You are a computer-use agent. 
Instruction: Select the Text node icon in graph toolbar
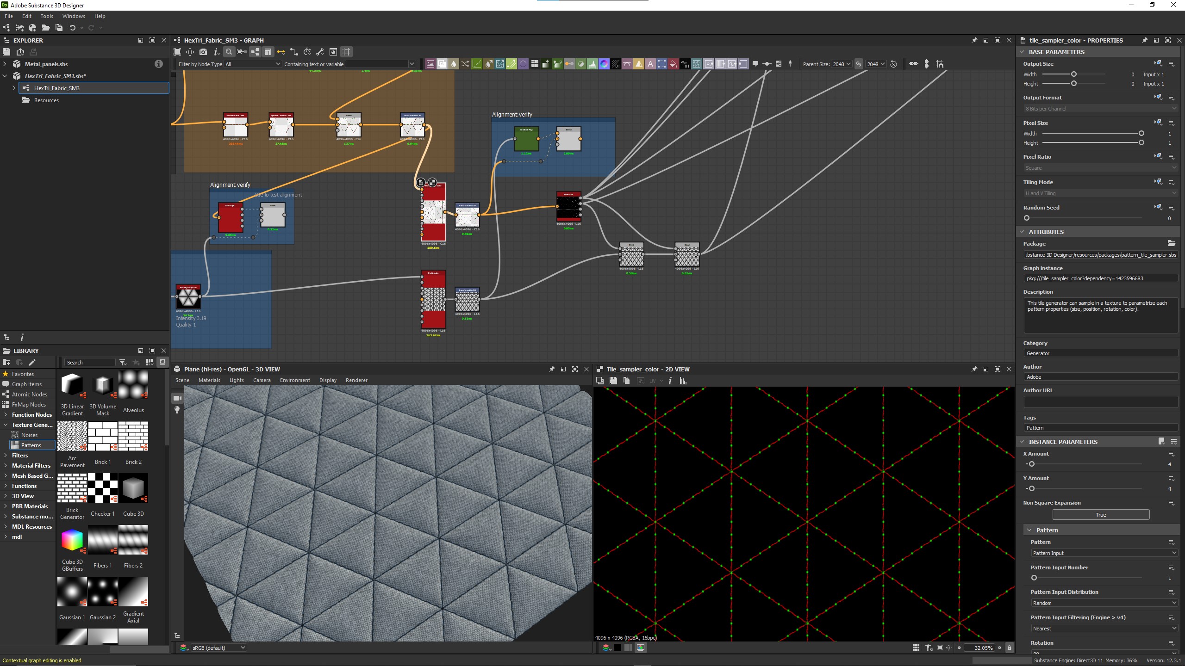coord(650,64)
